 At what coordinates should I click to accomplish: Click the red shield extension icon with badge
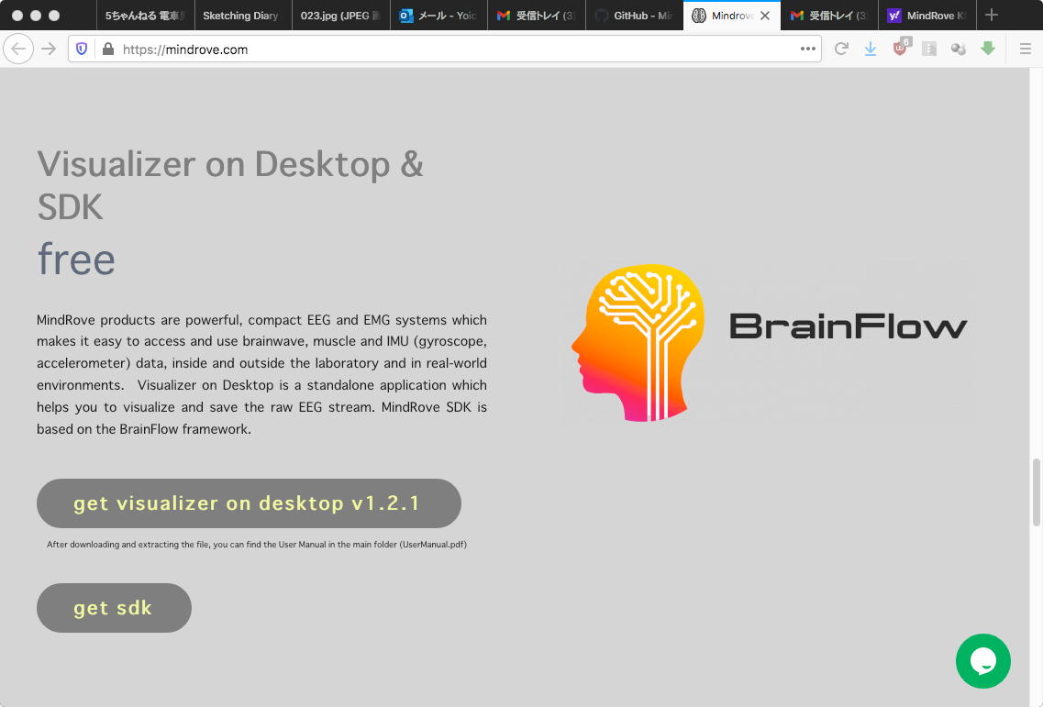tap(901, 47)
